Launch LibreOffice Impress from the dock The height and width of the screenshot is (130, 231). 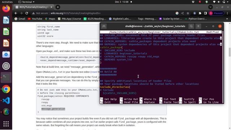click(6, 43)
